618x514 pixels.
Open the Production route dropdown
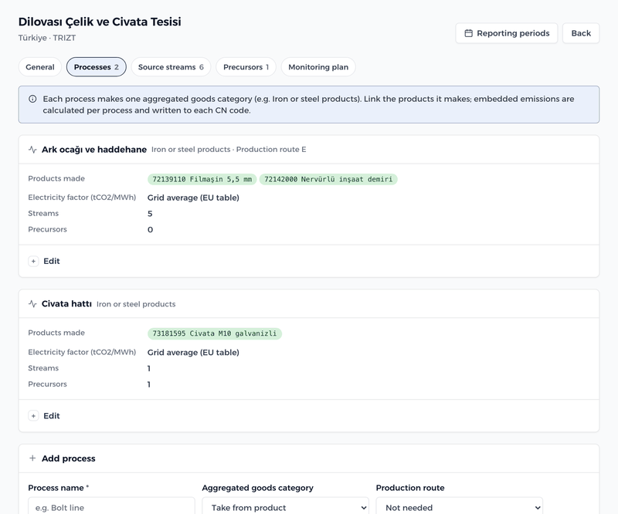coord(459,507)
